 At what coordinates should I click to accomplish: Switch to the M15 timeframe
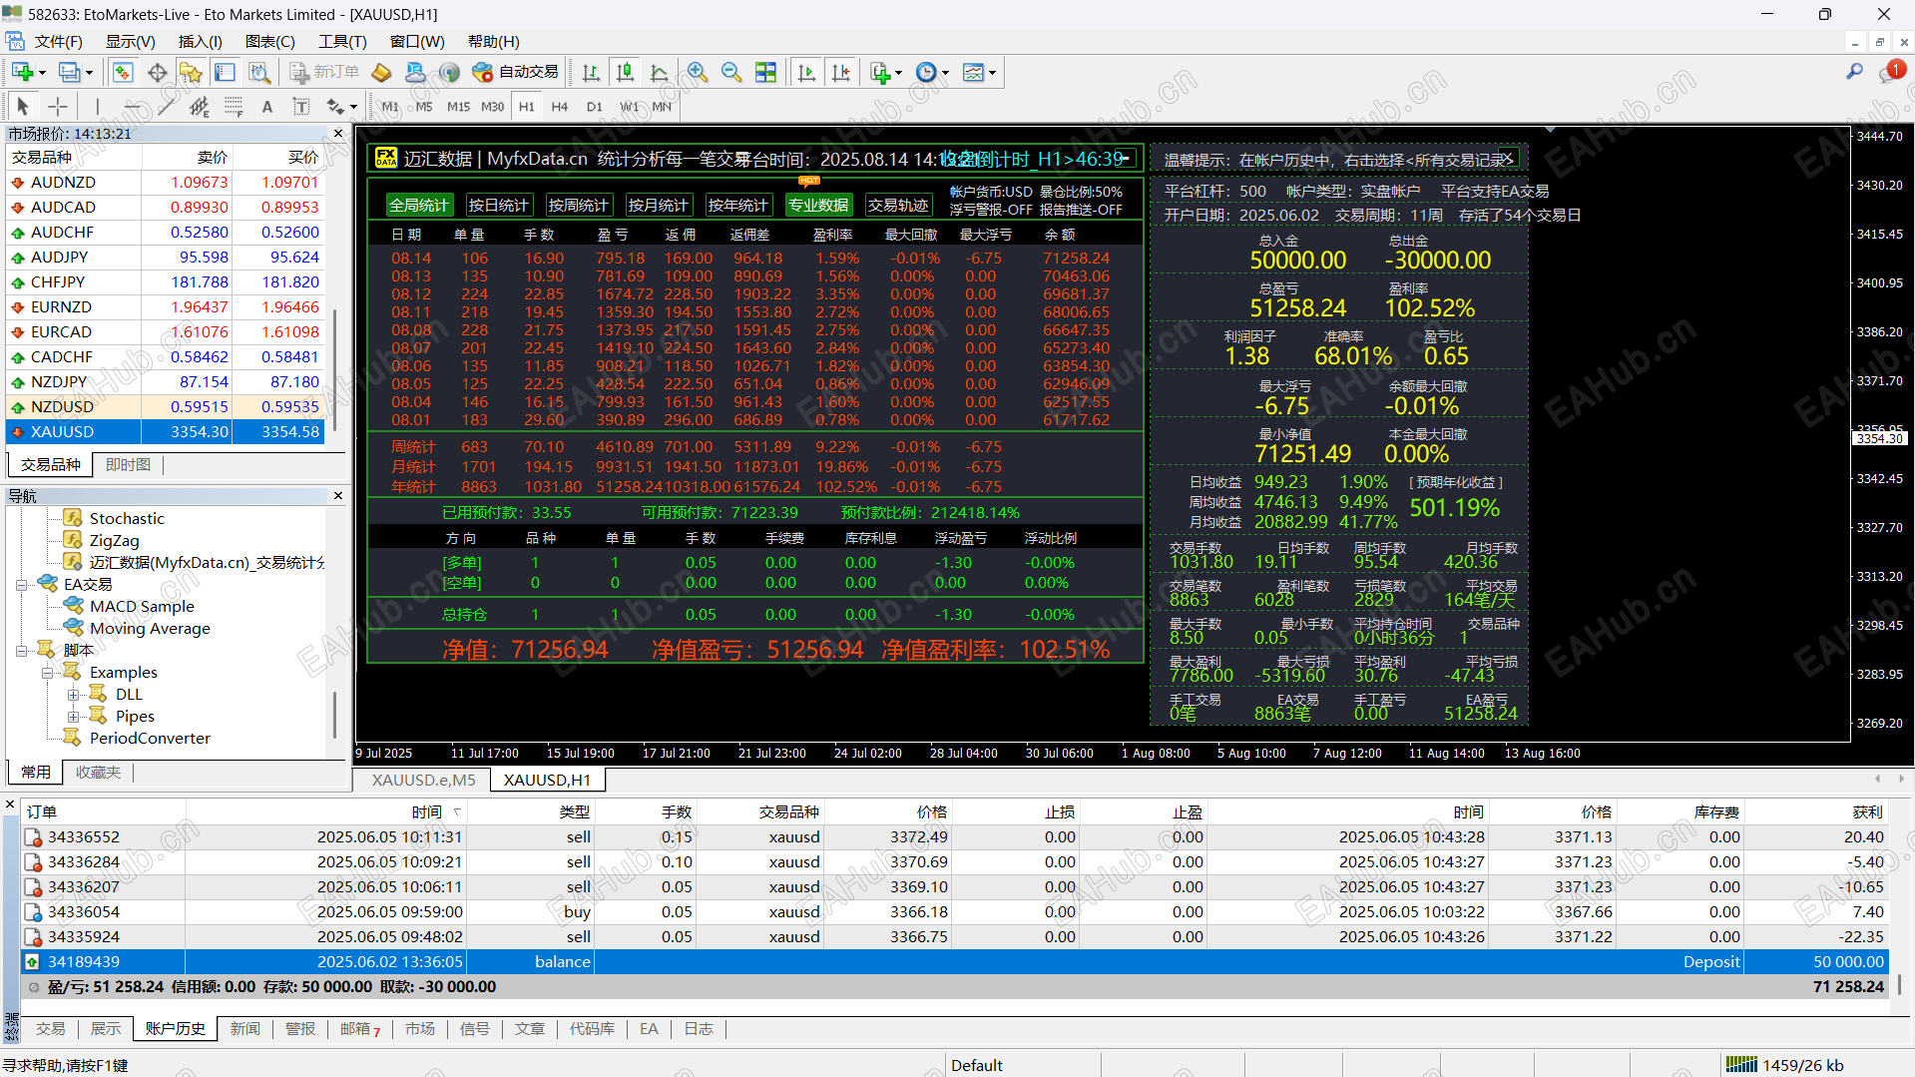(x=458, y=107)
